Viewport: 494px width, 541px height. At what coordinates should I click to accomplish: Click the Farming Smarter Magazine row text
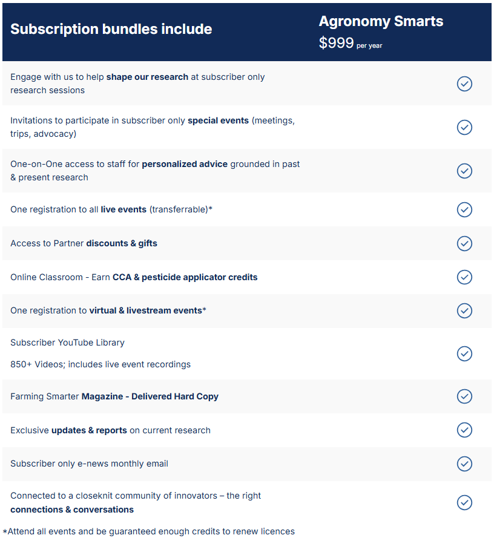pyautogui.click(x=114, y=396)
